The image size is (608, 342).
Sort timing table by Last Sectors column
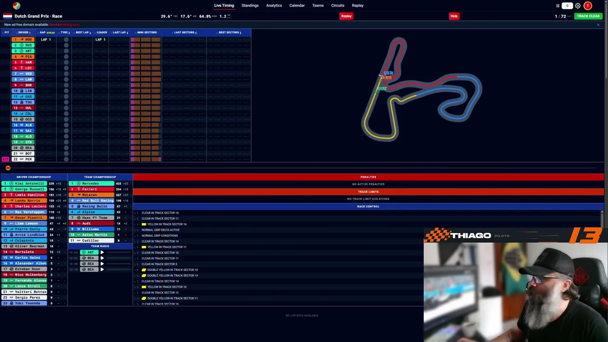pyautogui.click(x=185, y=32)
